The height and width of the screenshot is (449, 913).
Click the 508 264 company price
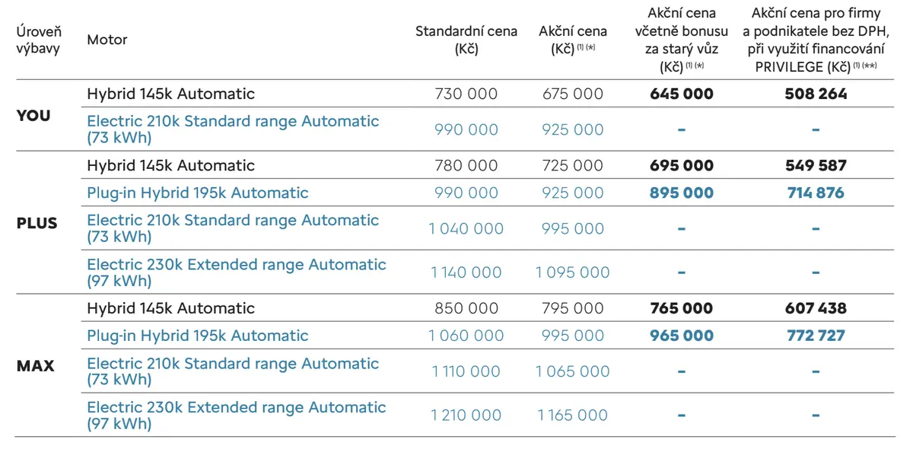click(816, 94)
